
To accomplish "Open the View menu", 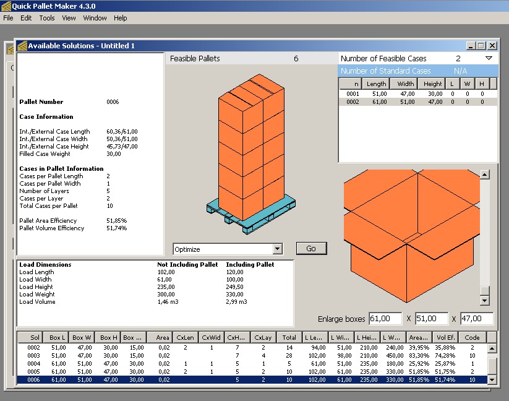I will (x=69, y=18).
